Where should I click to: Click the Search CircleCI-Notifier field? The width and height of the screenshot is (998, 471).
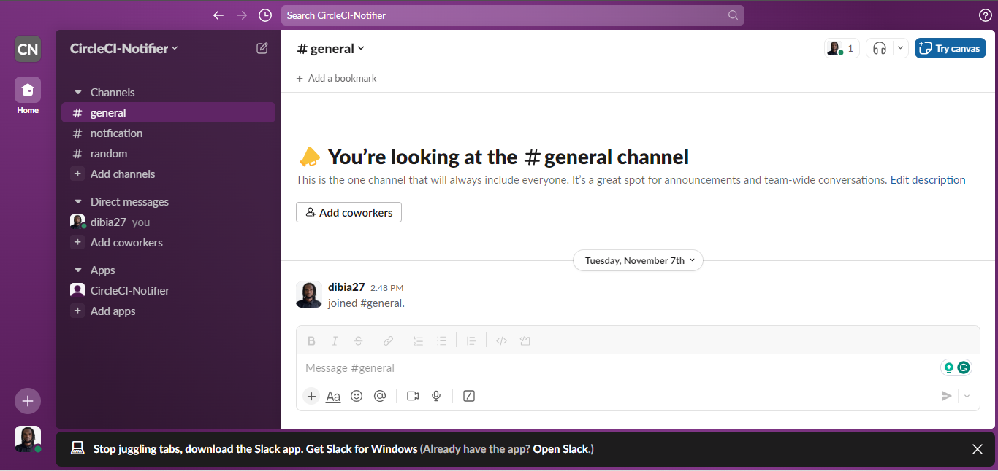(x=513, y=15)
